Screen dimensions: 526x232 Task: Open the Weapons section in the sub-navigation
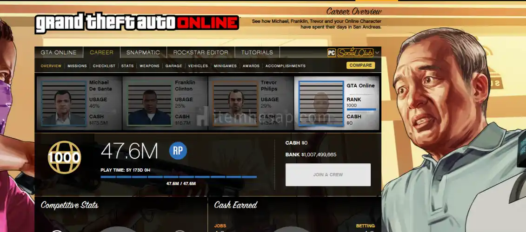(149, 66)
